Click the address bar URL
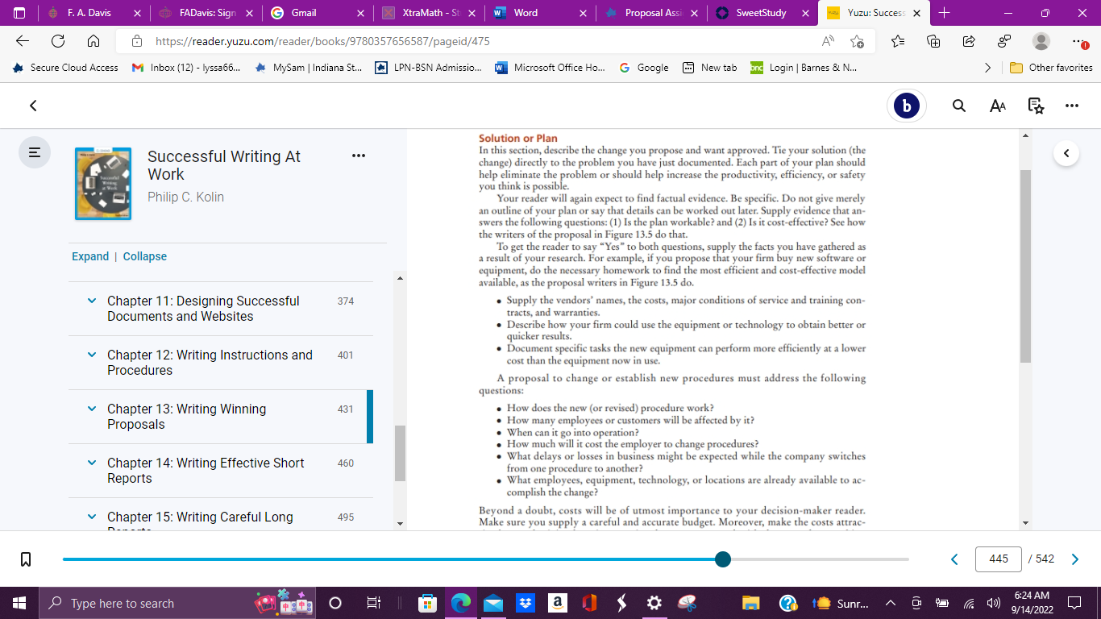The height and width of the screenshot is (619, 1101). pos(322,41)
